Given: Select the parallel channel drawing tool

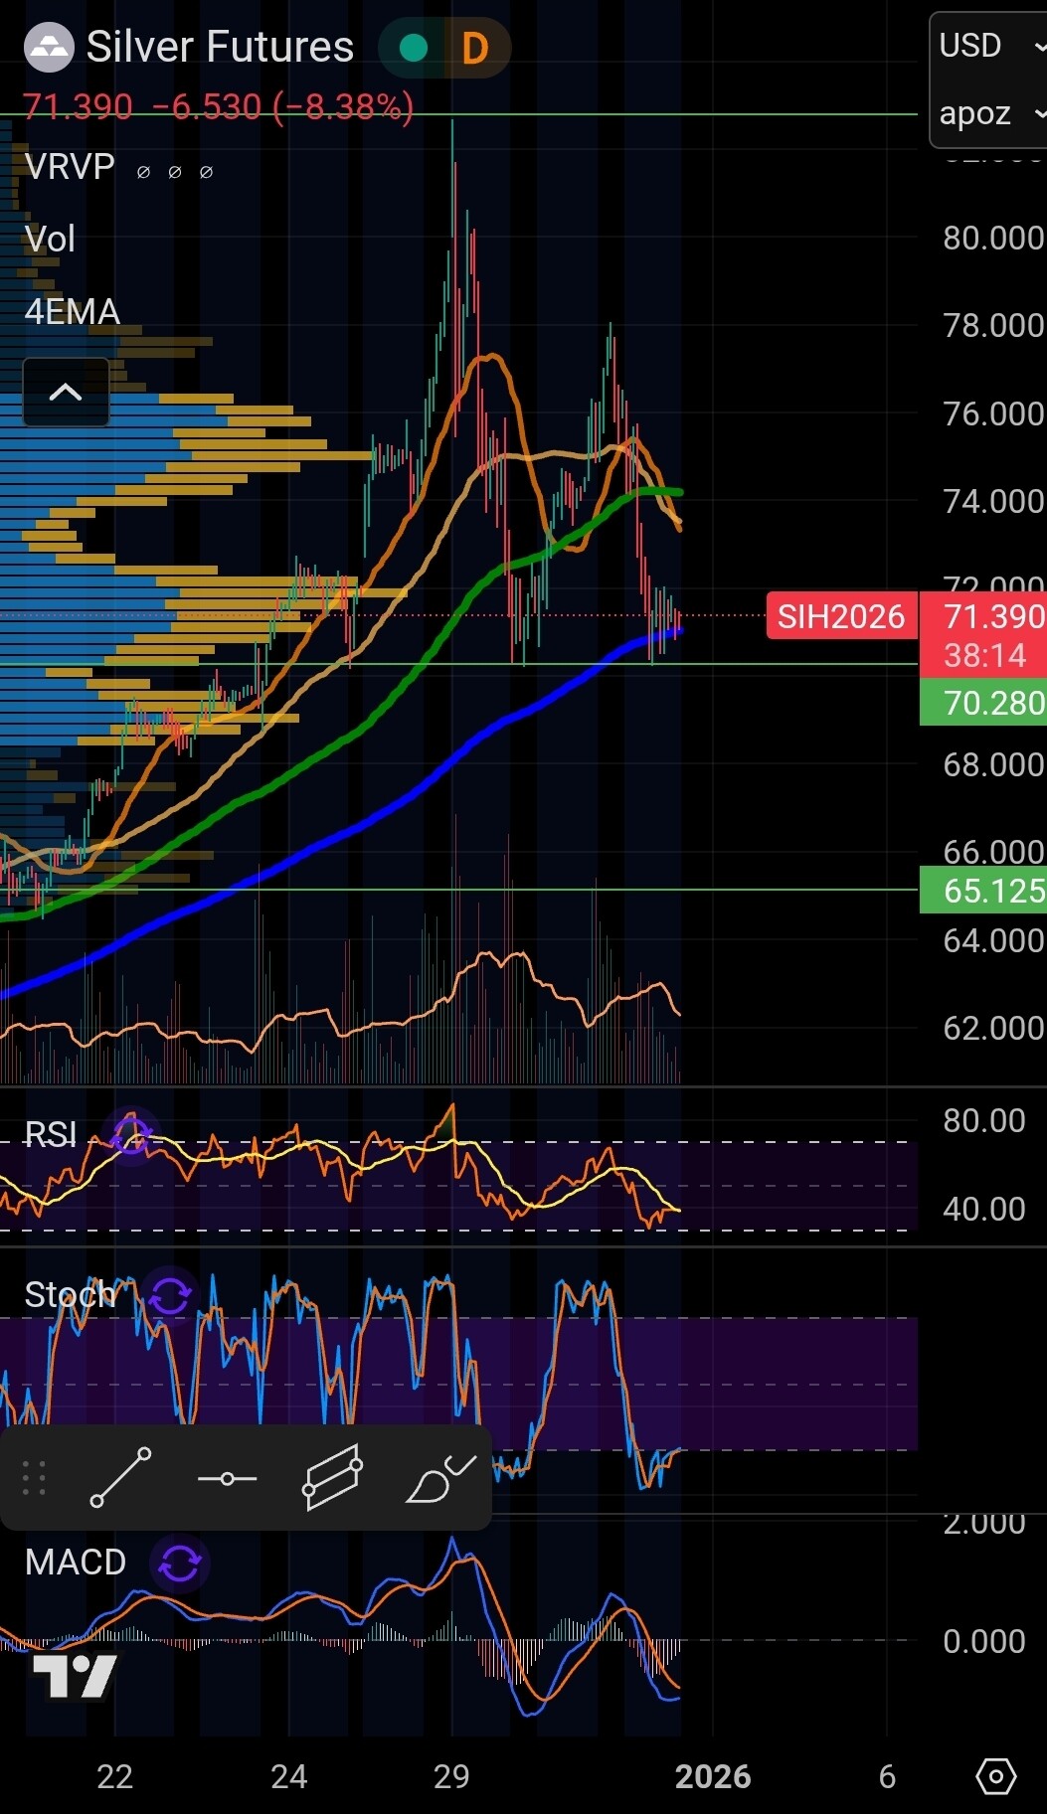Looking at the screenshot, I should [332, 1478].
